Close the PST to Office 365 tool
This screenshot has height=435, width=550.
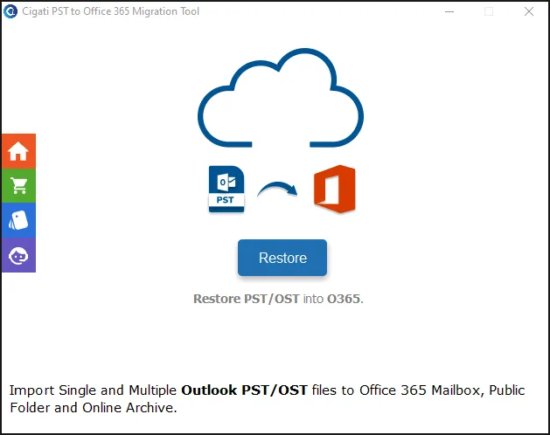click(x=529, y=11)
